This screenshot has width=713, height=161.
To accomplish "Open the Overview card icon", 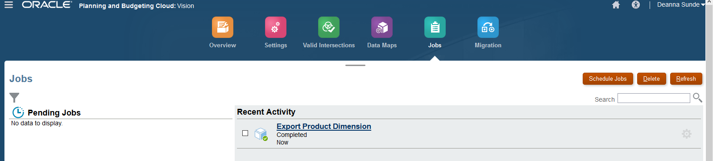I will pyautogui.click(x=223, y=27).
